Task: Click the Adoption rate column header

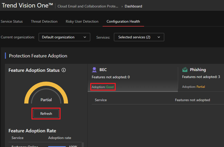Action: 60,138
